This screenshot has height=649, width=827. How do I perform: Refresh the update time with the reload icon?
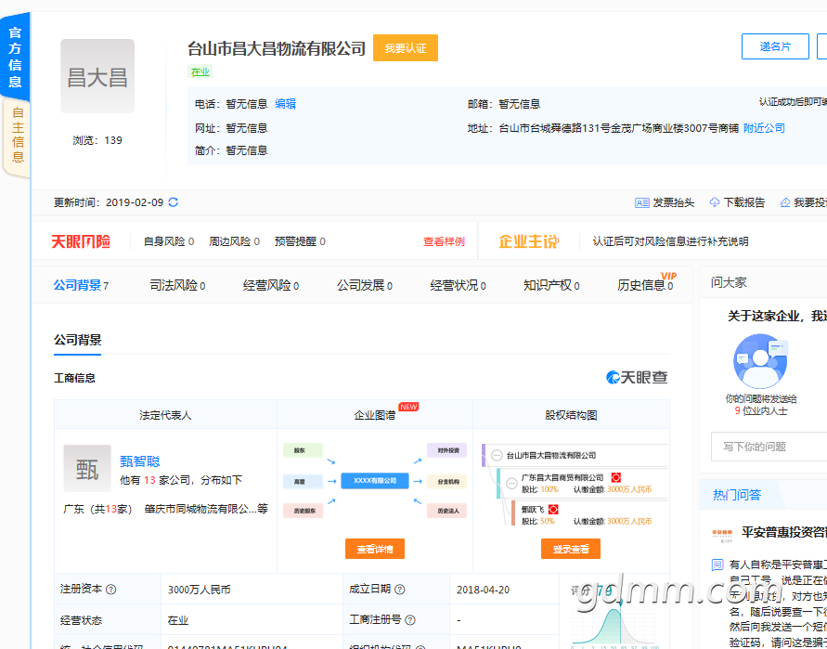click(173, 202)
